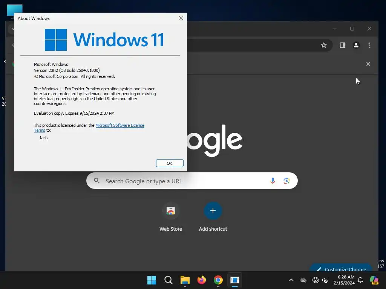This screenshot has height=289, width=386.
Task: Show hidden tray icons chevron
Action: pyautogui.click(x=291, y=280)
